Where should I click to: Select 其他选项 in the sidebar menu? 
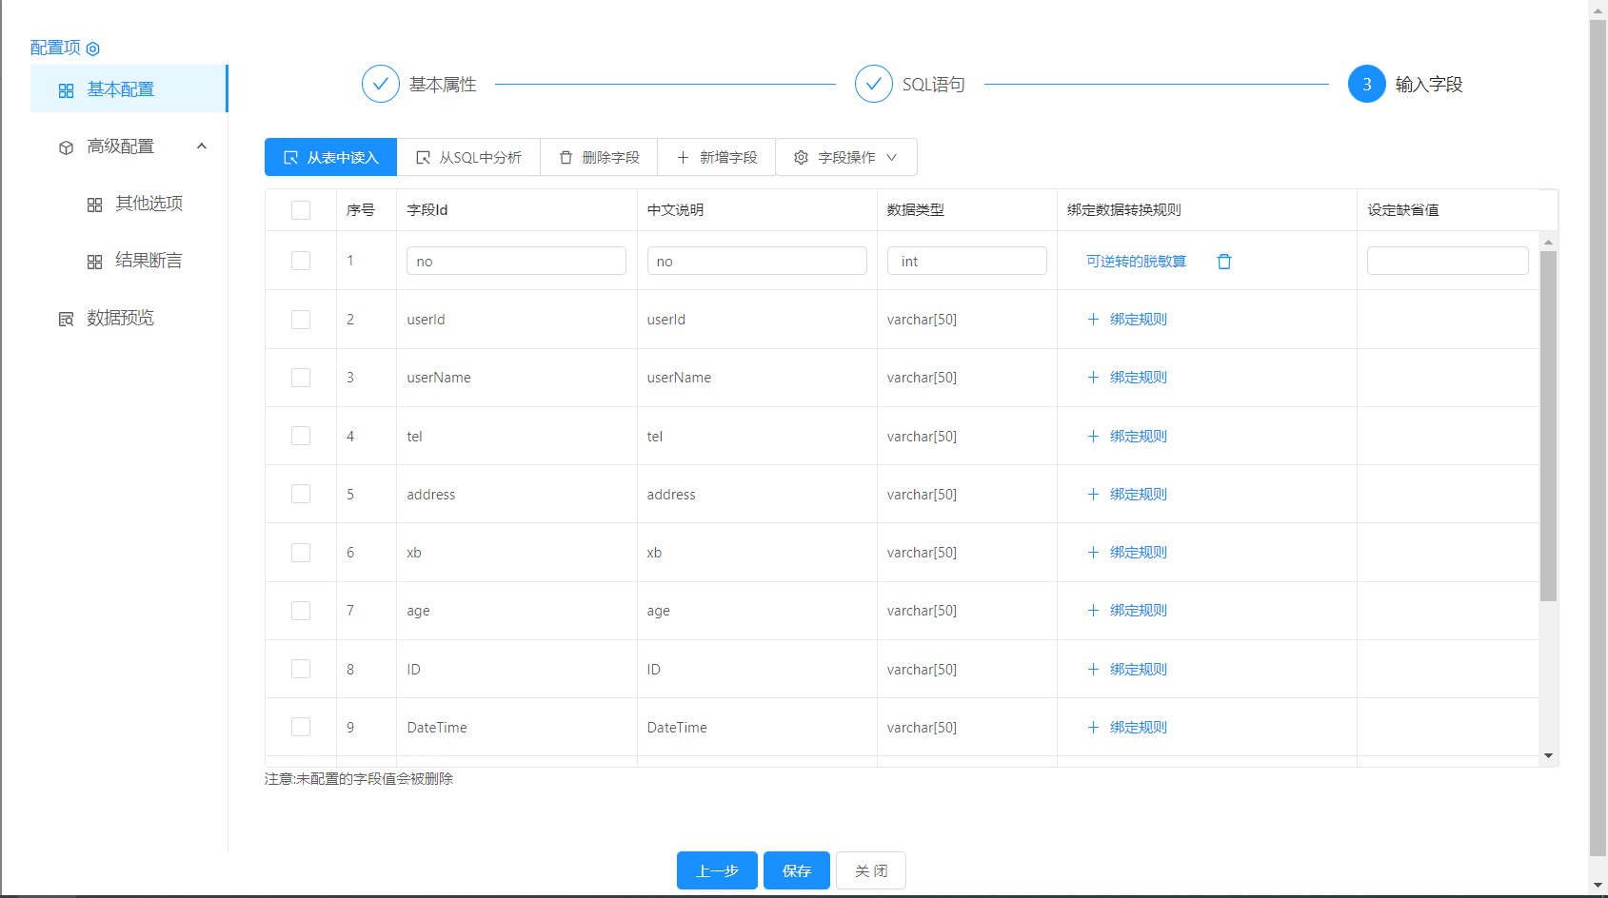click(x=149, y=204)
